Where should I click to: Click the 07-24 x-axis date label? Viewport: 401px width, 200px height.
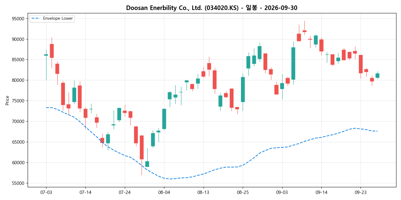tap(125, 192)
